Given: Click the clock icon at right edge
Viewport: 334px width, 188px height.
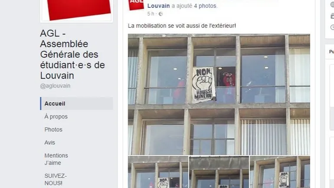Looking at the screenshot, I should click(x=332, y=27).
